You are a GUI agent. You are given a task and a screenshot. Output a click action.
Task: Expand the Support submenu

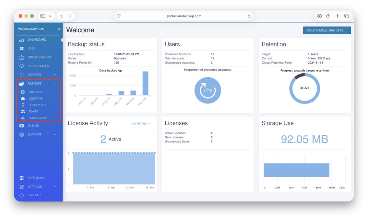tap(55, 134)
